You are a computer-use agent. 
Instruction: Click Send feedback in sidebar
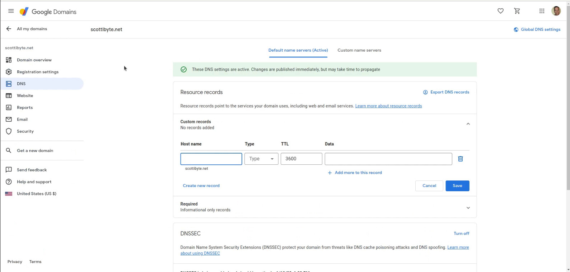pos(32,170)
